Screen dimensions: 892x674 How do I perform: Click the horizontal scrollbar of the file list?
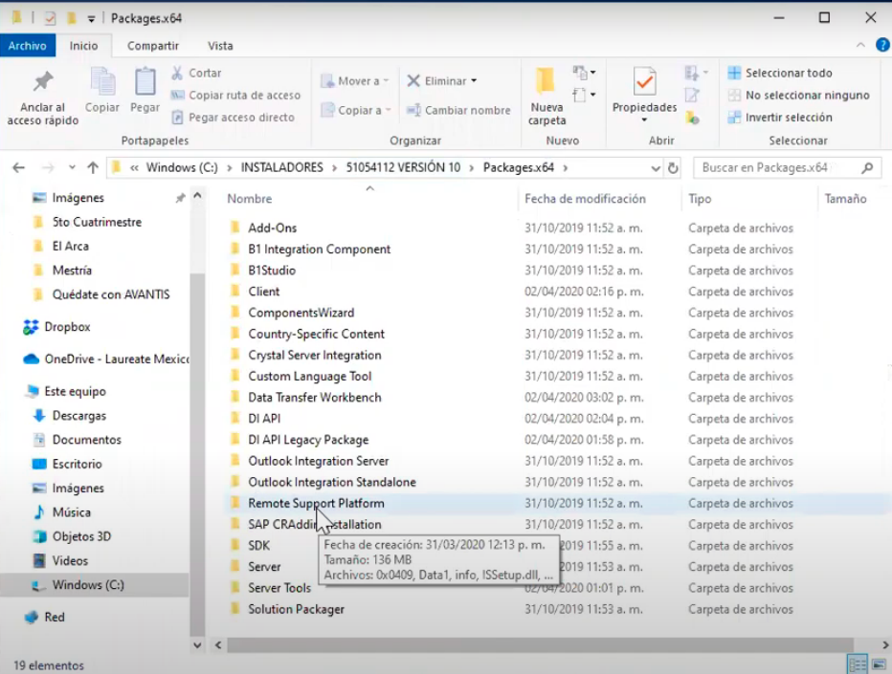click(540, 645)
